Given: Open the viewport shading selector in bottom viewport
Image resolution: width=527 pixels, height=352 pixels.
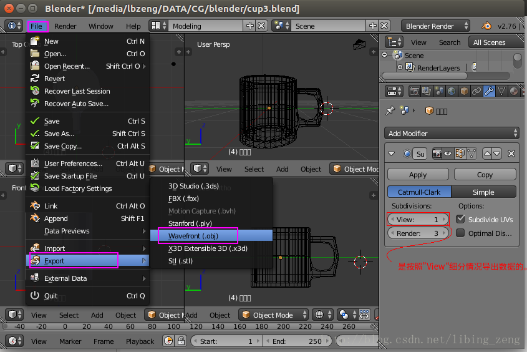Looking at the screenshot, I should pos(322,315).
